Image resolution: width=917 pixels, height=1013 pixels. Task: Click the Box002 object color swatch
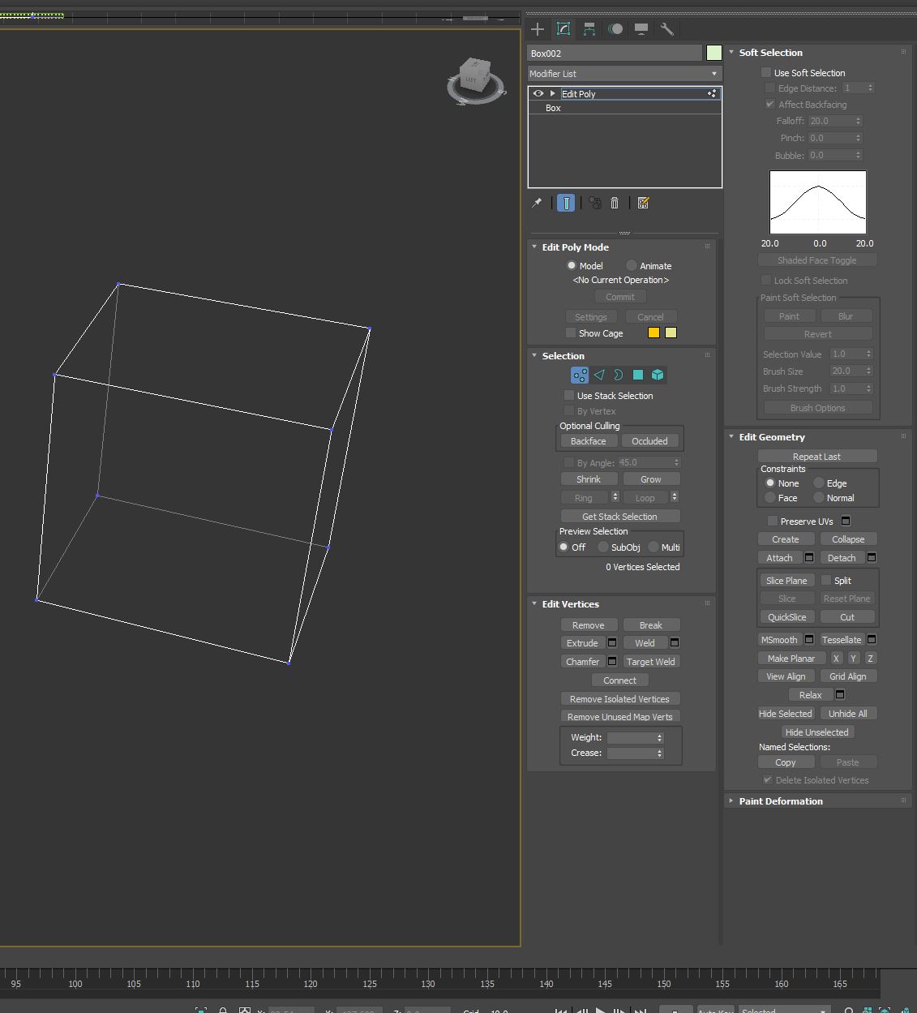point(713,53)
